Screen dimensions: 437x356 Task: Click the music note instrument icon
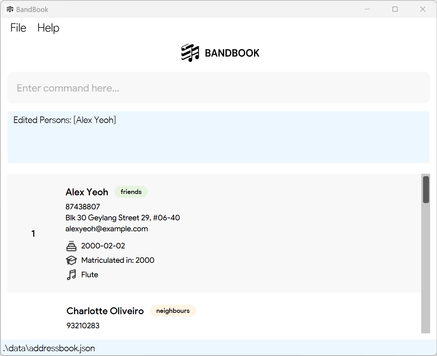pos(71,275)
